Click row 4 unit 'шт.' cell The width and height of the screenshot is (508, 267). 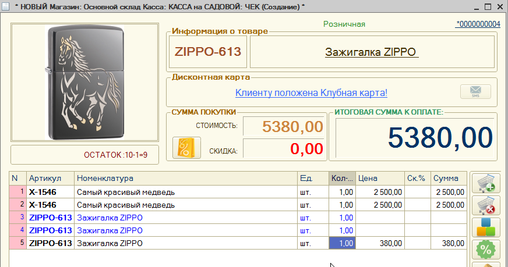click(313, 230)
